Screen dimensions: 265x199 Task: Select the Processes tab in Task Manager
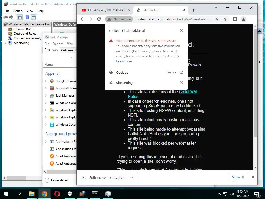(51, 50)
